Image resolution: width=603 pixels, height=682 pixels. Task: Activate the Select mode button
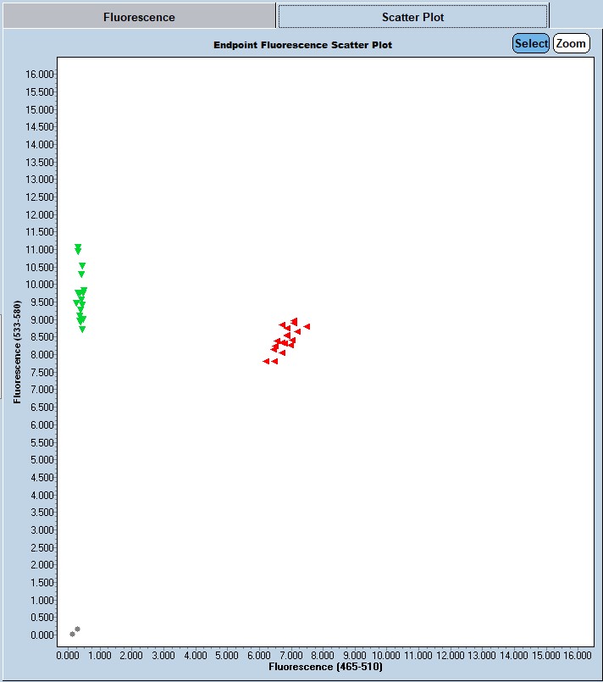tap(531, 43)
